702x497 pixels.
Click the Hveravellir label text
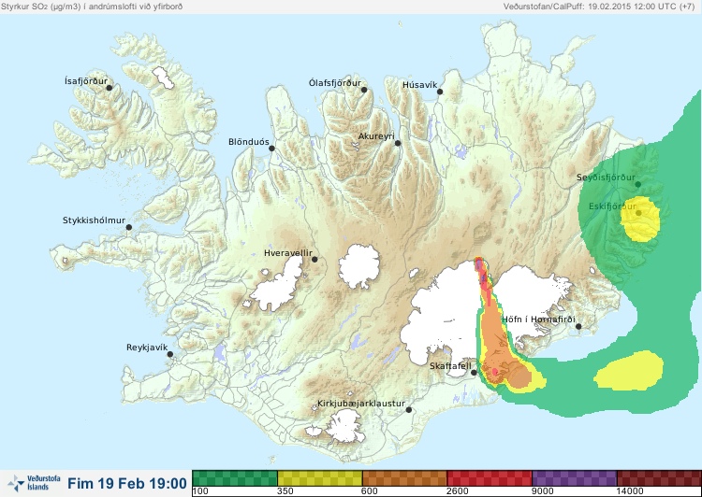coord(288,253)
